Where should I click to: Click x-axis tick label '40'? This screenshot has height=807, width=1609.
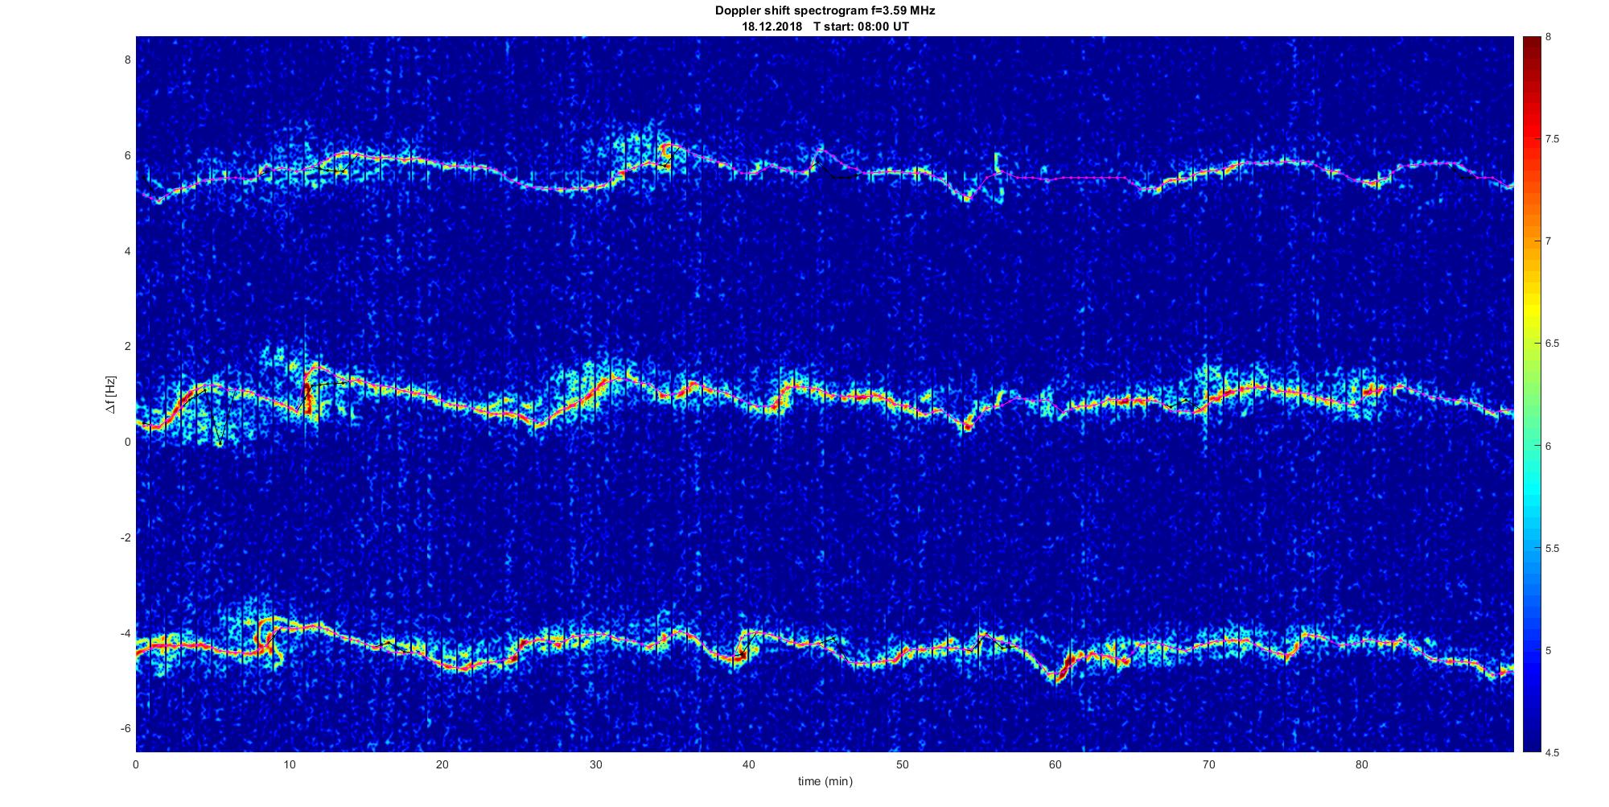pos(749,764)
